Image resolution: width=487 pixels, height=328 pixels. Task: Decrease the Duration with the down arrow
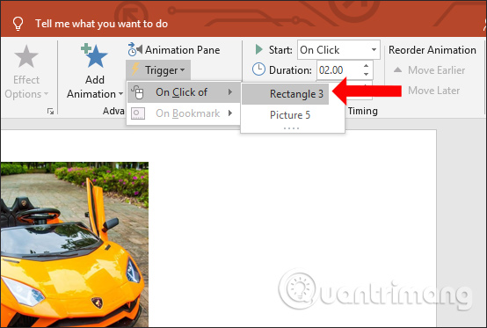pyautogui.click(x=367, y=74)
